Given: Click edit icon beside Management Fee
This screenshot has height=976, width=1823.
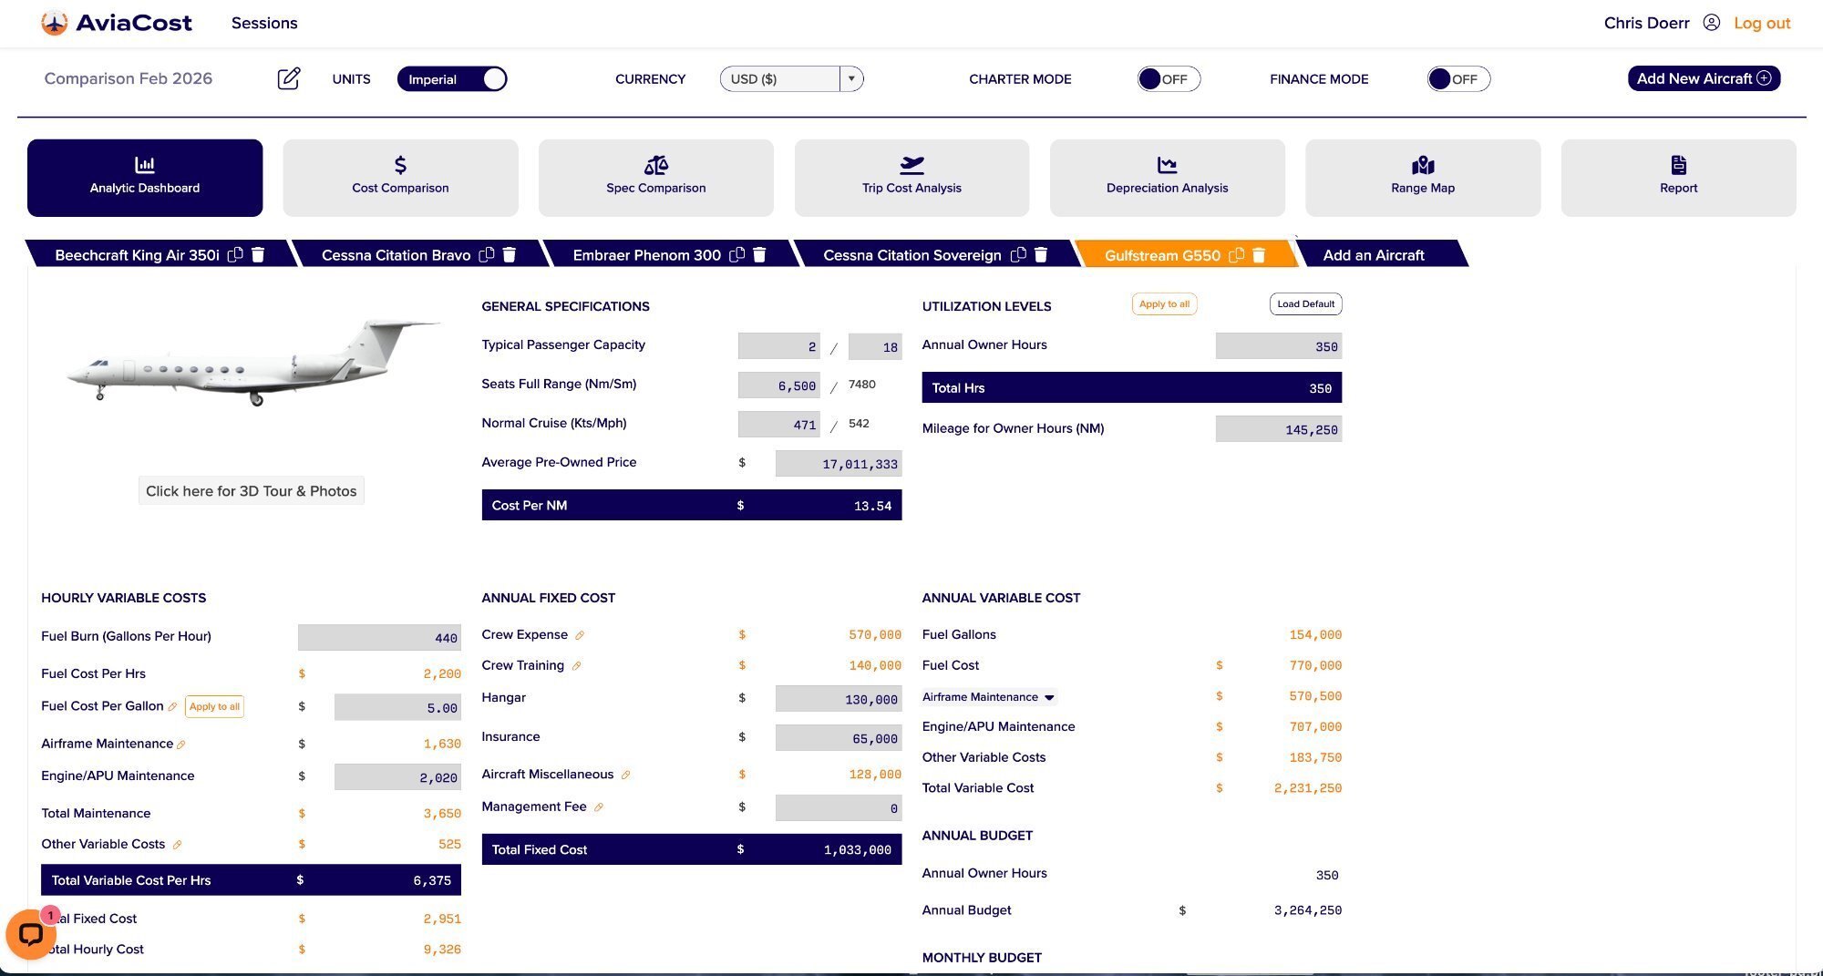Looking at the screenshot, I should point(599,807).
